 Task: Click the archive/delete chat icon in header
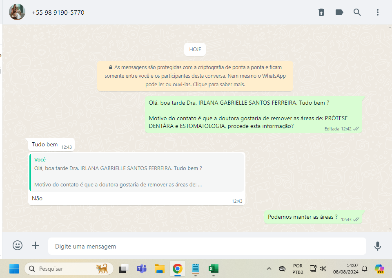(x=321, y=12)
